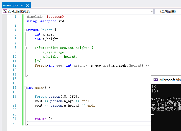Select the Microsoft Visual Studio console title bar
Screen dimensions: 181x131
coord(166,80)
